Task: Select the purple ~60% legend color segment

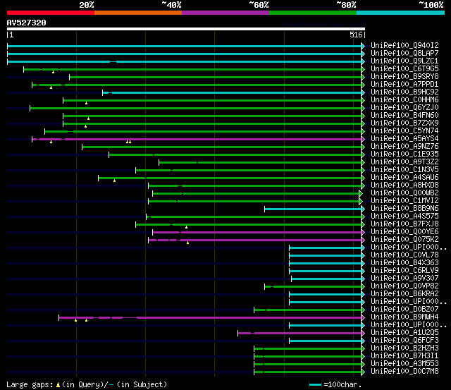Action: (x=225, y=13)
